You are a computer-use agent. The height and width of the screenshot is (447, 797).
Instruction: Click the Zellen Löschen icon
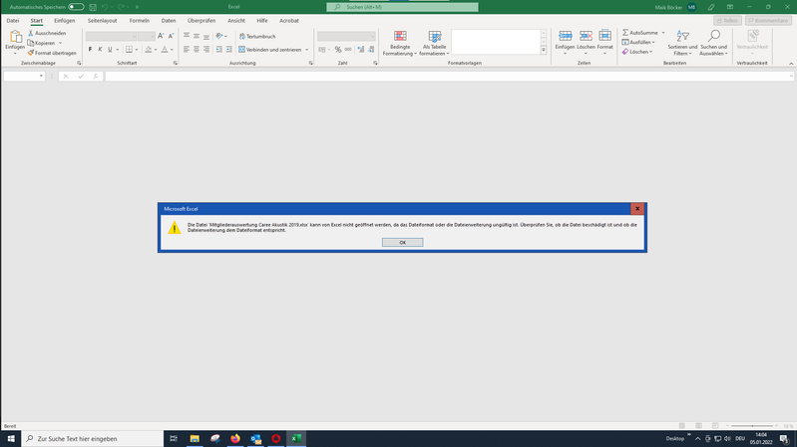pos(586,36)
